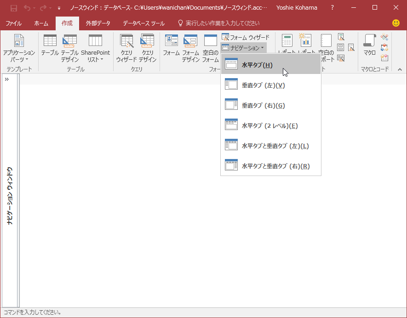Select the 作成 ribbon tab
Screen dimensions: 407x318
(x=67, y=23)
